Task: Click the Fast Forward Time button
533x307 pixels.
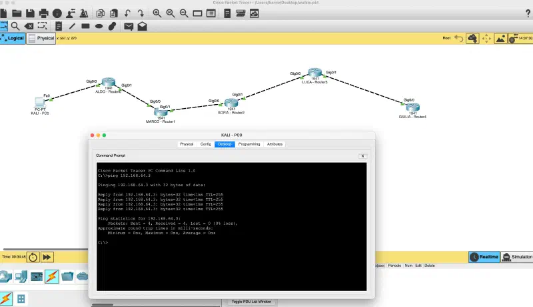Action: pos(47,258)
